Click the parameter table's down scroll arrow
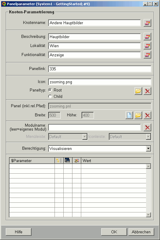Screen dimensions: 160x240 148,215
